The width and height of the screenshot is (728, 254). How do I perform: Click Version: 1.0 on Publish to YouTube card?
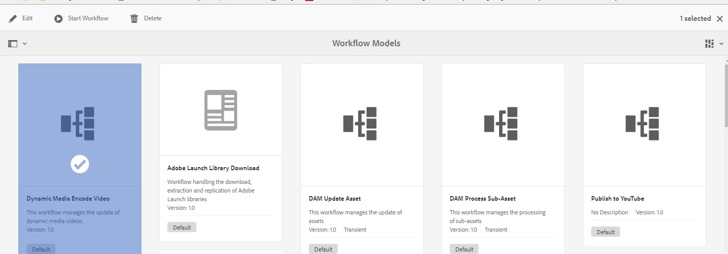point(650,212)
